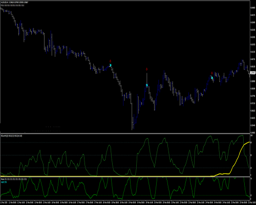Click the topmost price level on price scale
The height and width of the screenshot is (205, 256).
click(x=253, y=8)
